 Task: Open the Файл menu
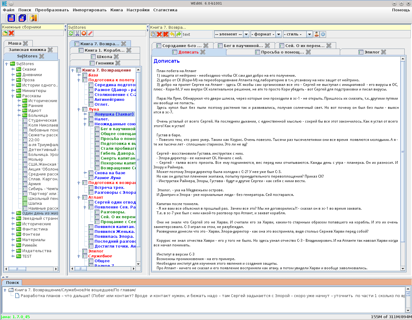[x=9, y=10]
